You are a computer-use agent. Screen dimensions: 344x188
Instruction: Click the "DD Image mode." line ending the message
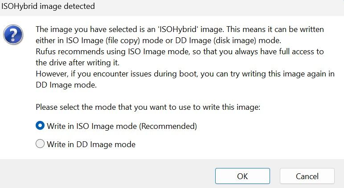point(66,85)
